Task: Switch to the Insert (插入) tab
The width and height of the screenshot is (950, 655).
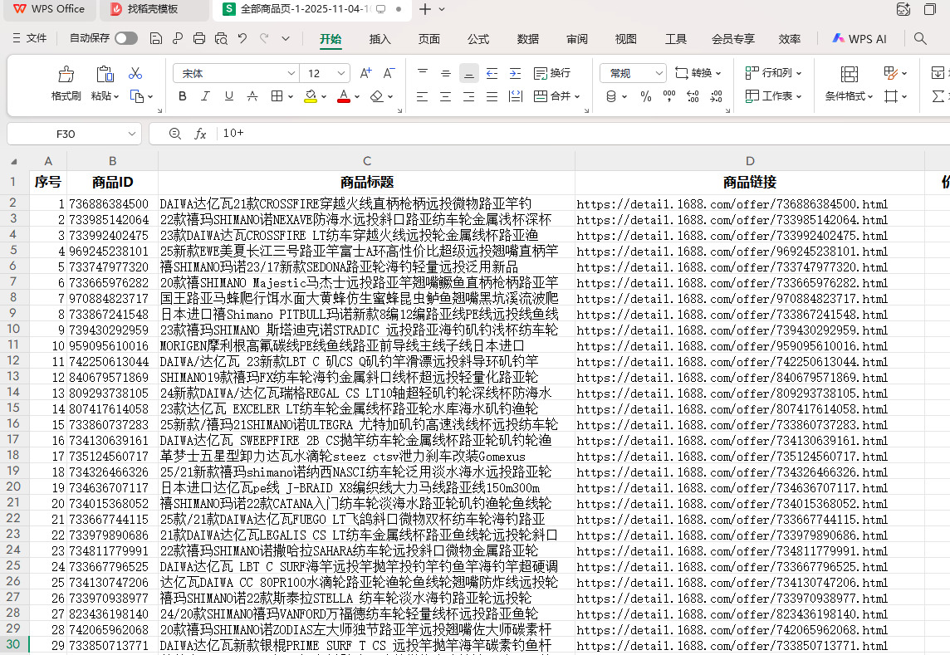Action: (x=380, y=39)
